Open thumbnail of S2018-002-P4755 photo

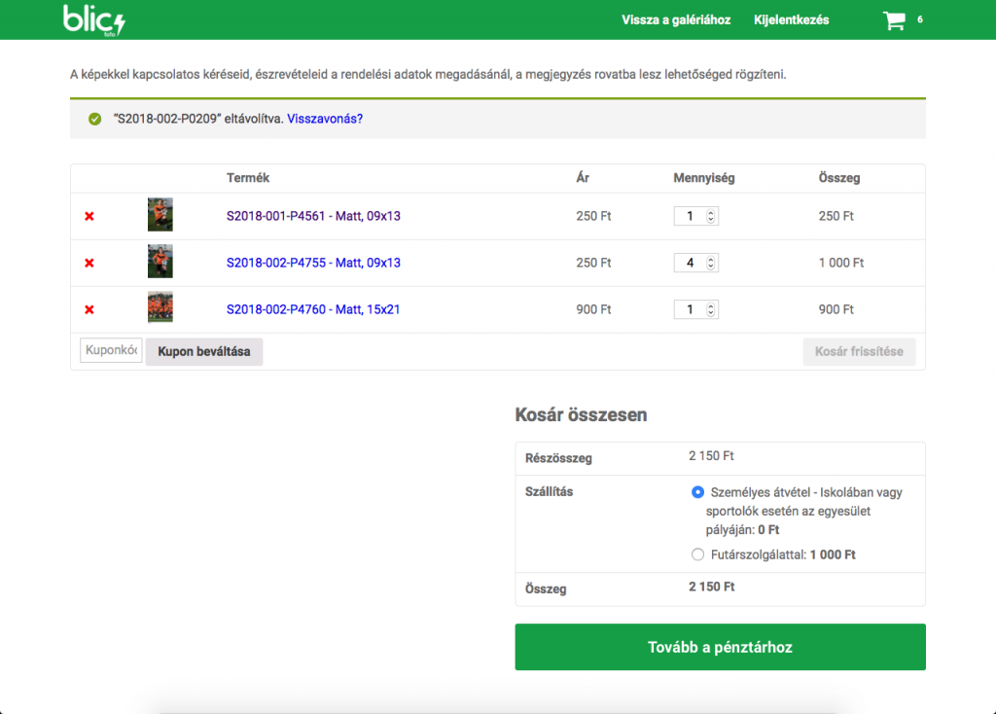(160, 262)
